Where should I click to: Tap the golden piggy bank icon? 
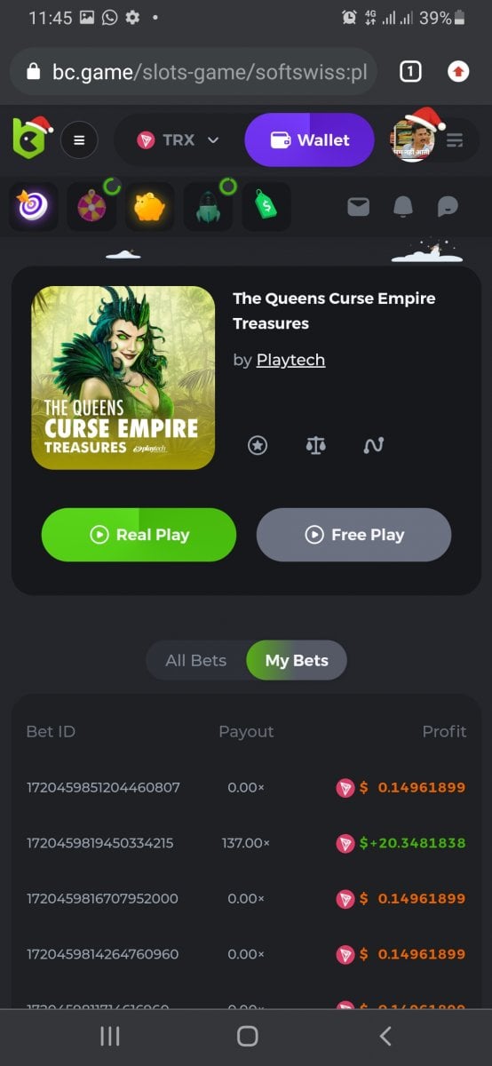[x=150, y=206]
